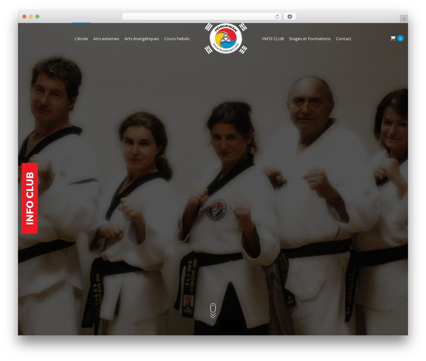Go to Cours hebdo page
The image size is (426, 361).
[x=177, y=39]
